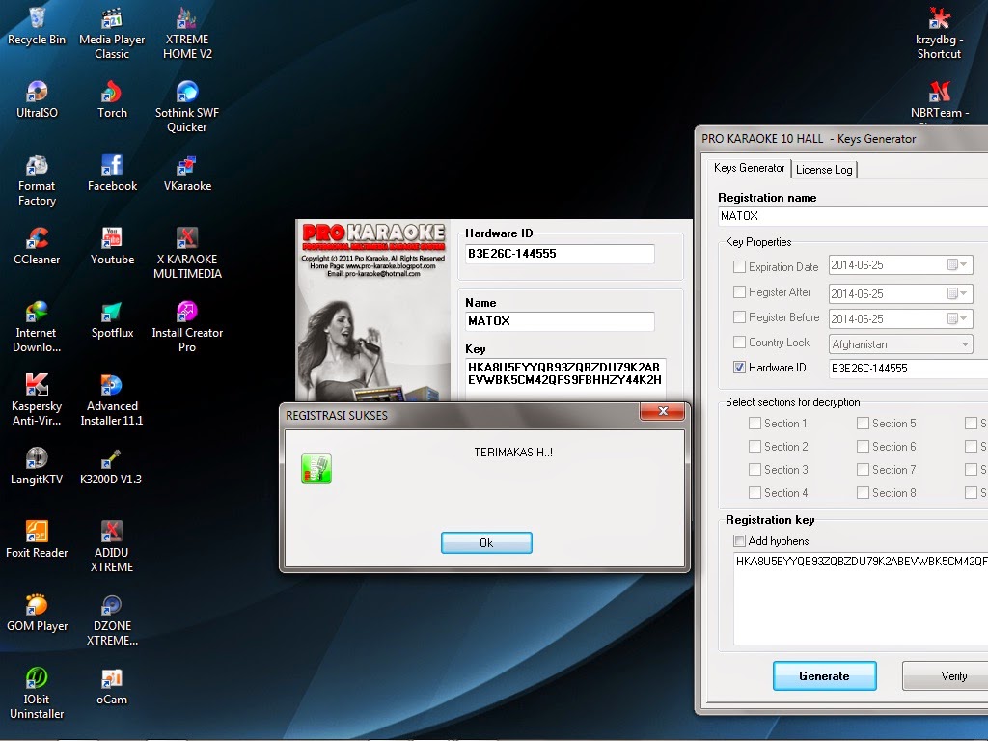Select Internet Download Manager icon
Image resolution: width=988 pixels, height=741 pixels.
pos(37,326)
